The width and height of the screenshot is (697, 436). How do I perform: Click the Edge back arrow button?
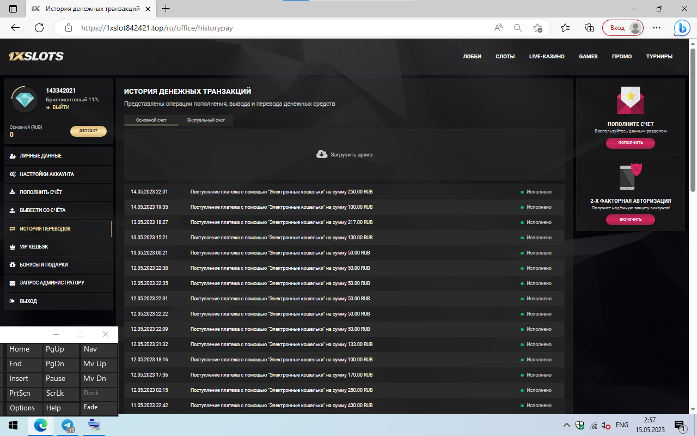[15, 28]
